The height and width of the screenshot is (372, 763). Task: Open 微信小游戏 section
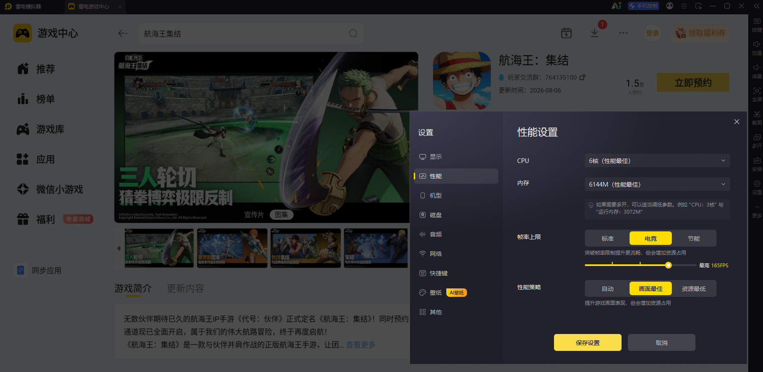point(50,189)
